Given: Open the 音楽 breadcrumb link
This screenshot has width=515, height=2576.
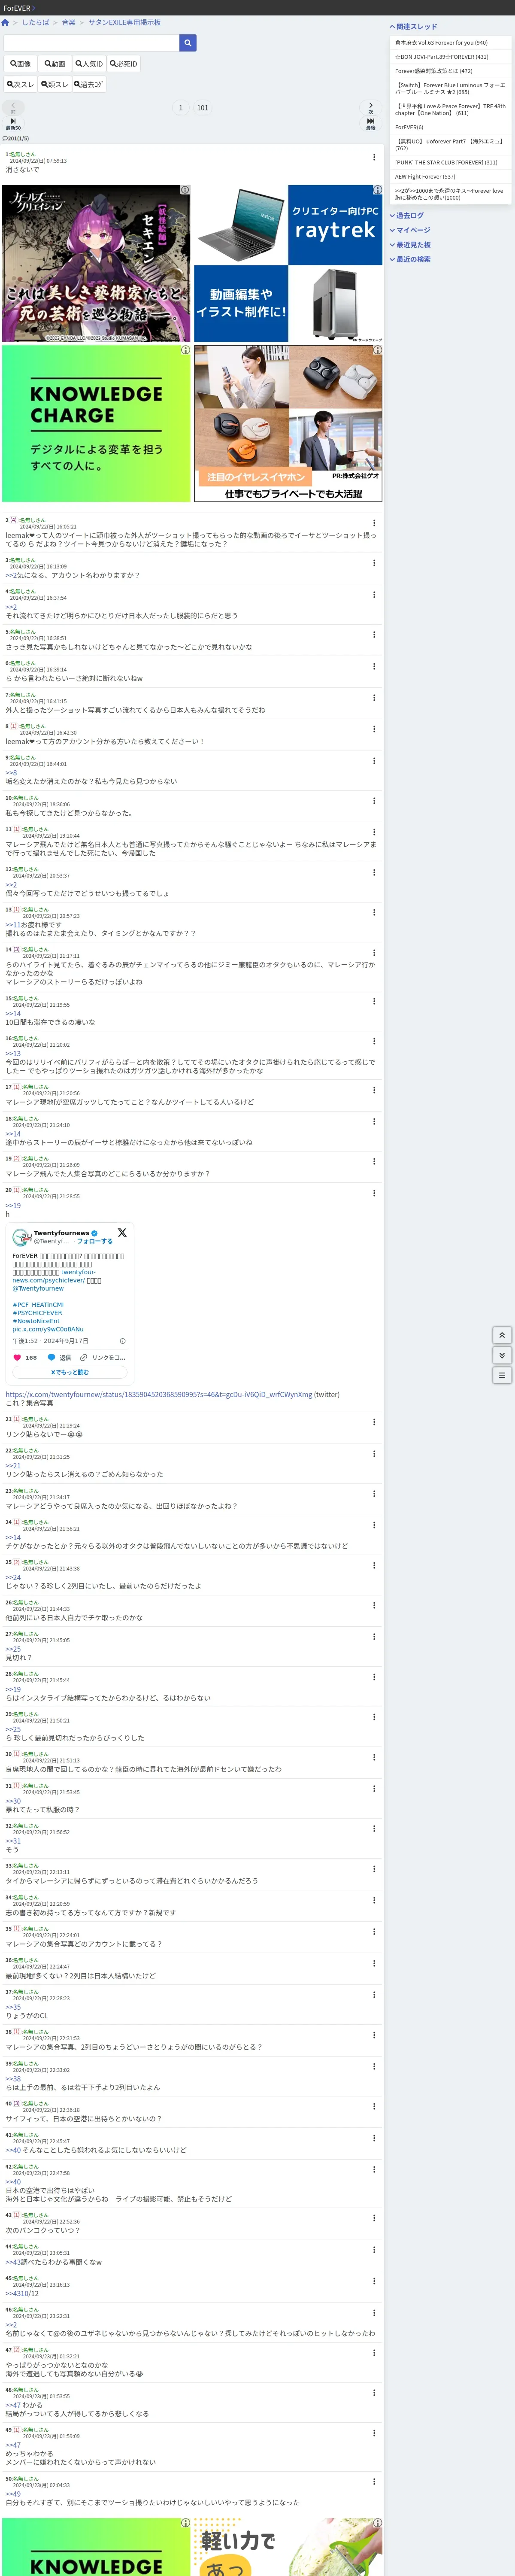Looking at the screenshot, I should tap(69, 22).
